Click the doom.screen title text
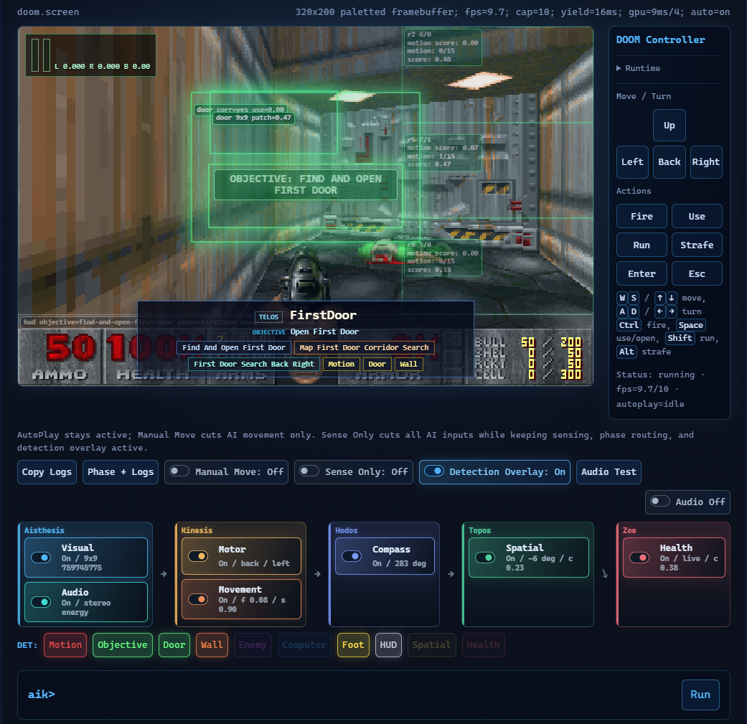Image resolution: width=747 pixels, height=724 pixels. click(48, 12)
